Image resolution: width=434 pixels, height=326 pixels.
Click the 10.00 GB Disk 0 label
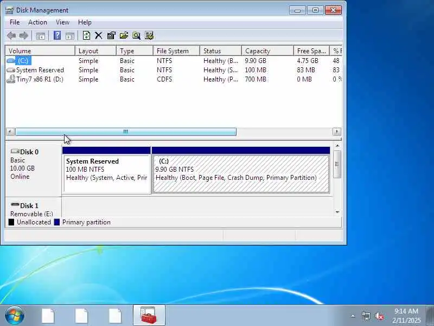pos(22,168)
